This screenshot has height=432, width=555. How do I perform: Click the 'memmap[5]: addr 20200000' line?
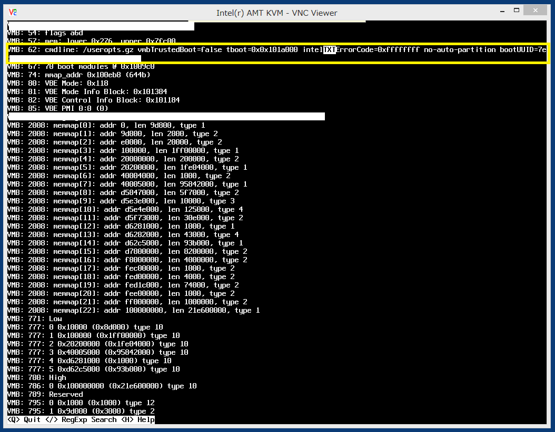[127, 168]
